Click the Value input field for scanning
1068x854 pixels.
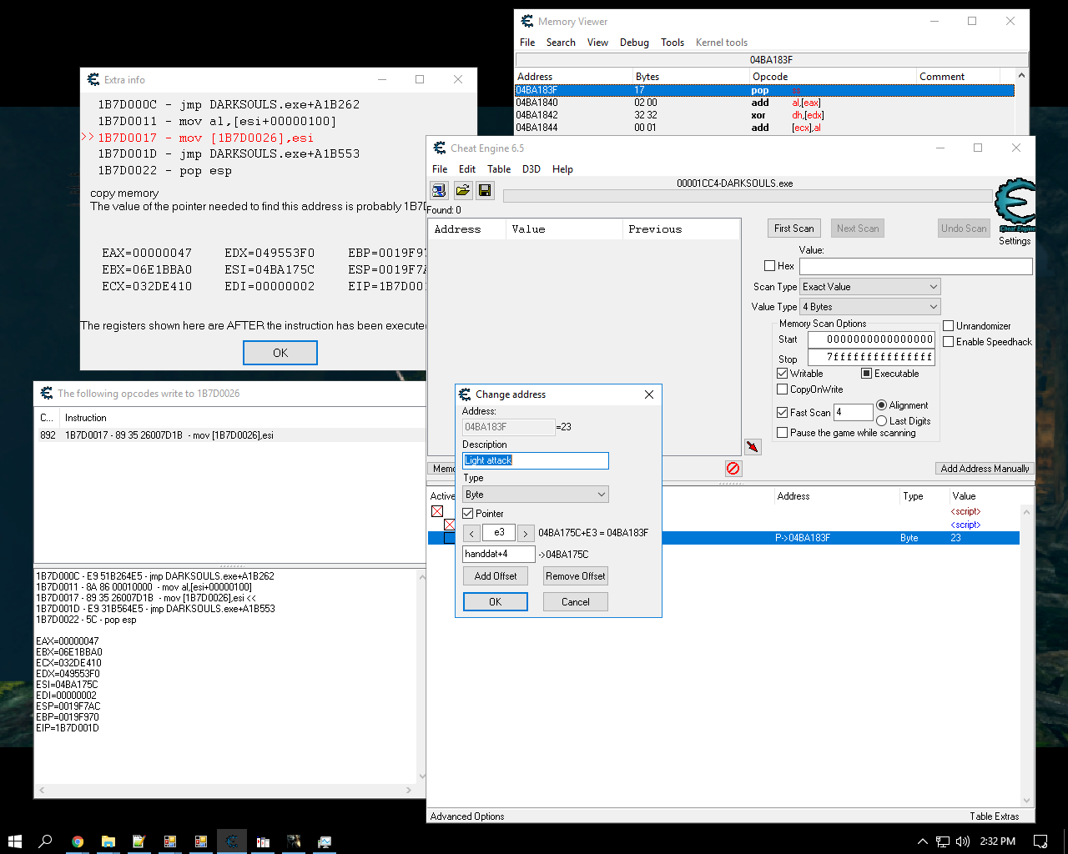pos(915,266)
